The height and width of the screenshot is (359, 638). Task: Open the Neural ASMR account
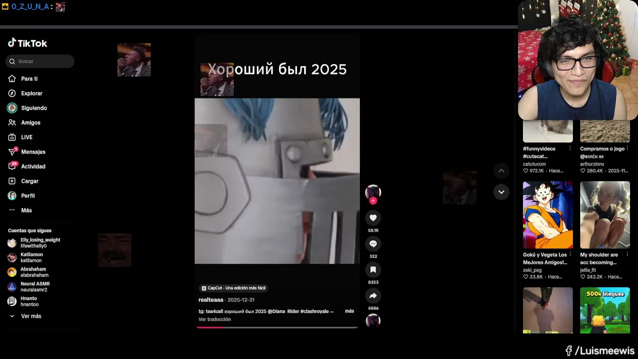(x=29, y=287)
